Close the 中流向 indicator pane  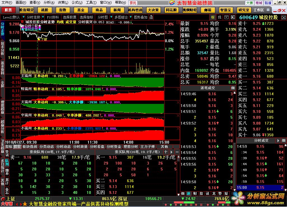178,115
